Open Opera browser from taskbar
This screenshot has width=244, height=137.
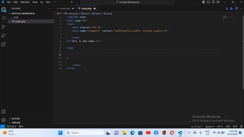click(172, 133)
